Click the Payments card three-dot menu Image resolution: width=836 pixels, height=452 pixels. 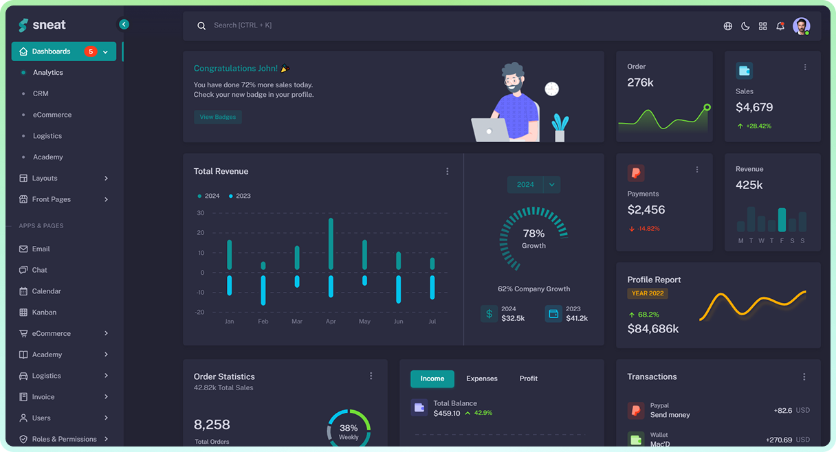pyautogui.click(x=697, y=170)
